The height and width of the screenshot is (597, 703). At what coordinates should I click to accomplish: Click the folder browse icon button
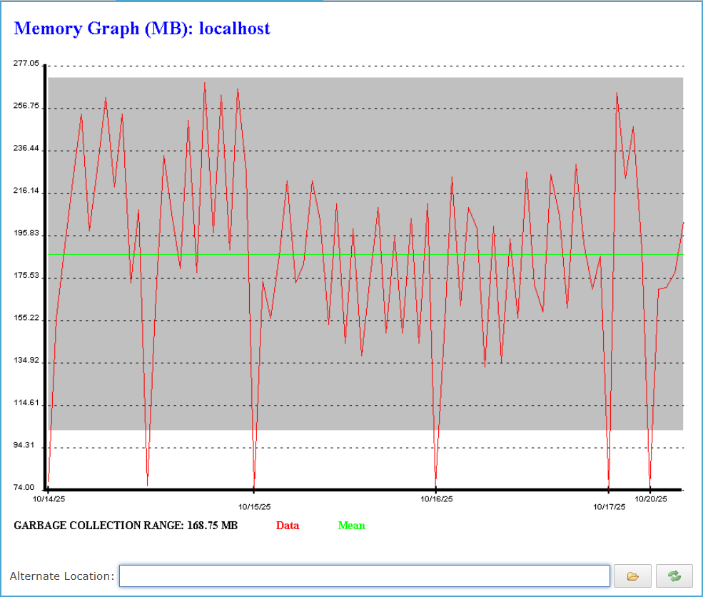633,576
